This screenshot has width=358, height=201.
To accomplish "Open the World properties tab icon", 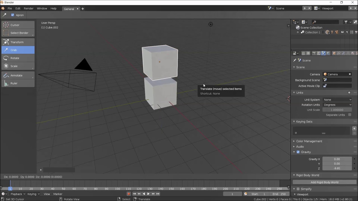I will pos(328,53).
